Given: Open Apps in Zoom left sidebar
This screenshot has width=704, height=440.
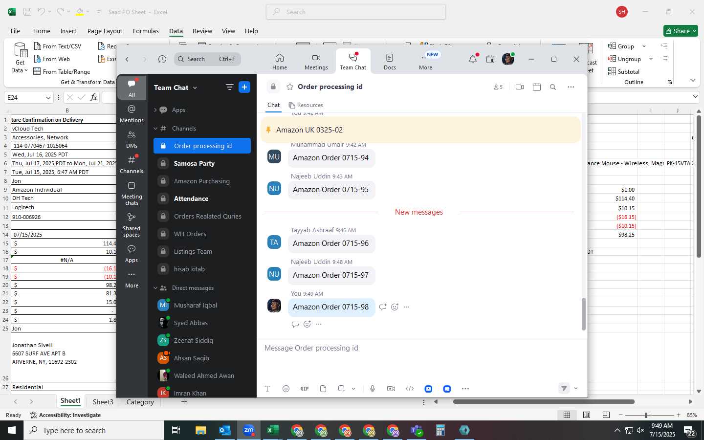Looking at the screenshot, I should pos(132,253).
